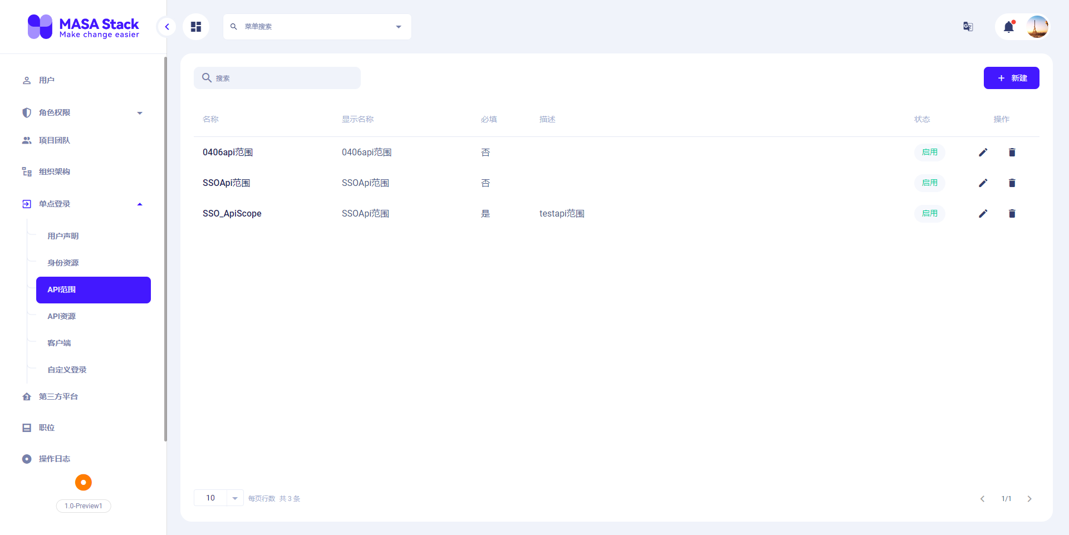Click the table 搜索 input field
1069x535 pixels.
click(x=277, y=78)
